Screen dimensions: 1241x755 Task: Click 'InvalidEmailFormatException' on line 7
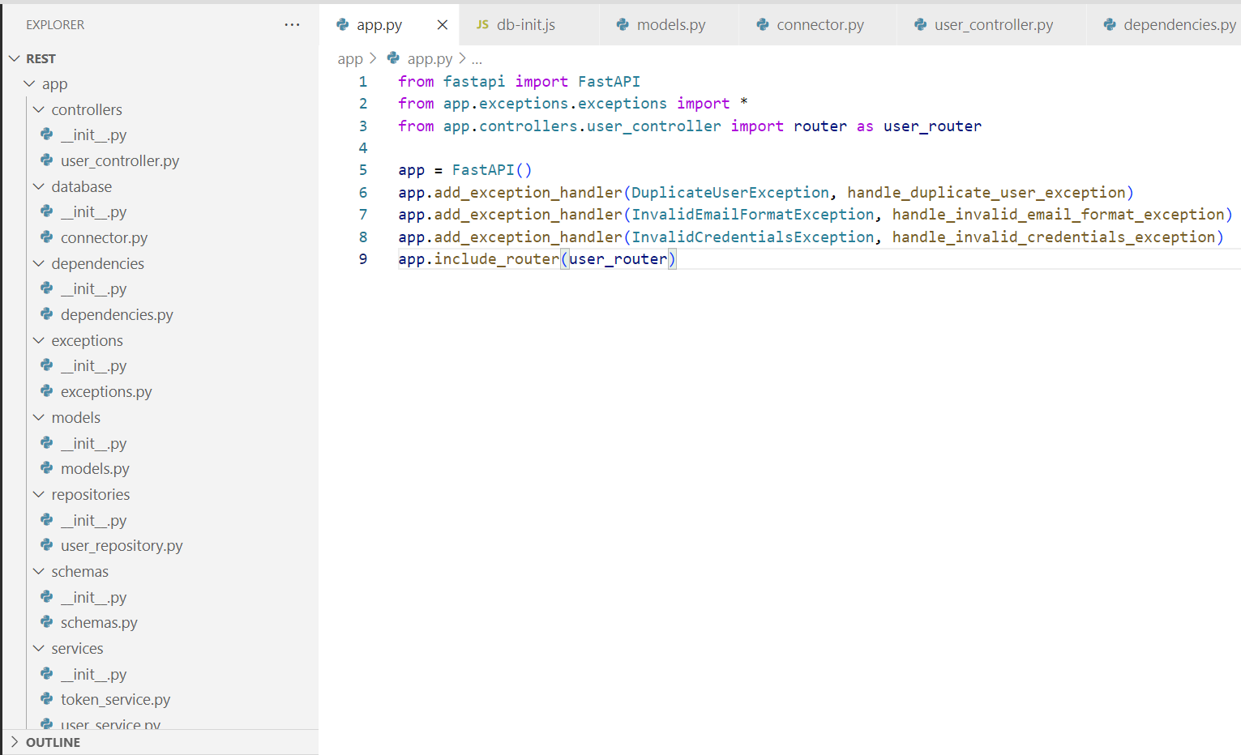(753, 214)
